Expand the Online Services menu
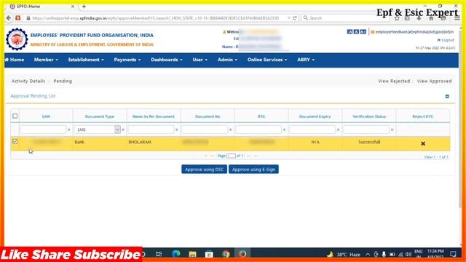This screenshot has height=262, width=466. point(267,60)
